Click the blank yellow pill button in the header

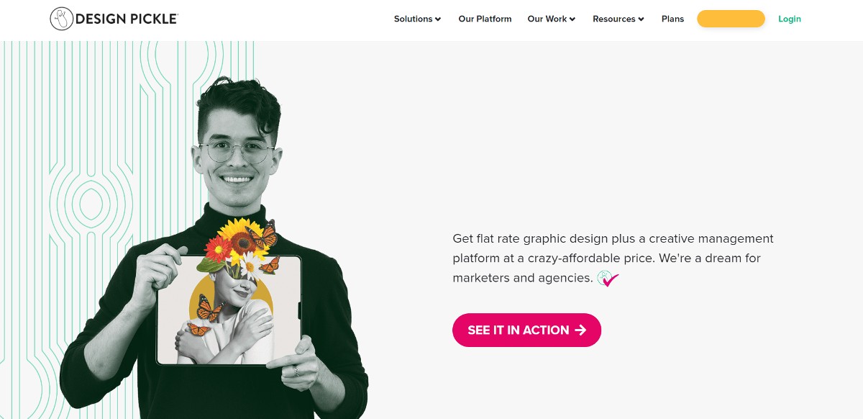(731, 19)
